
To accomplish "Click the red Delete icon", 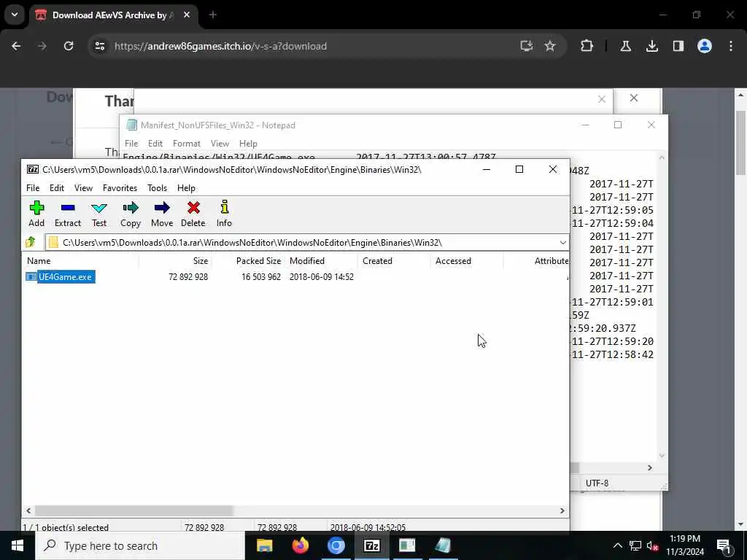I will coord(193,214).
